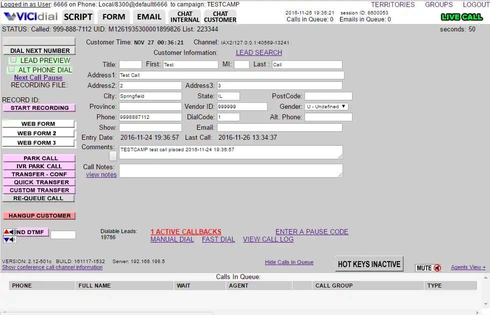Click HANGUP CUSTOMER button
Viewport: 490px width, 315px height.
[x=39, y=216]
